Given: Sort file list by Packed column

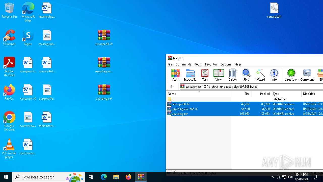Looking at the screenshot, I should click(261, 94).
